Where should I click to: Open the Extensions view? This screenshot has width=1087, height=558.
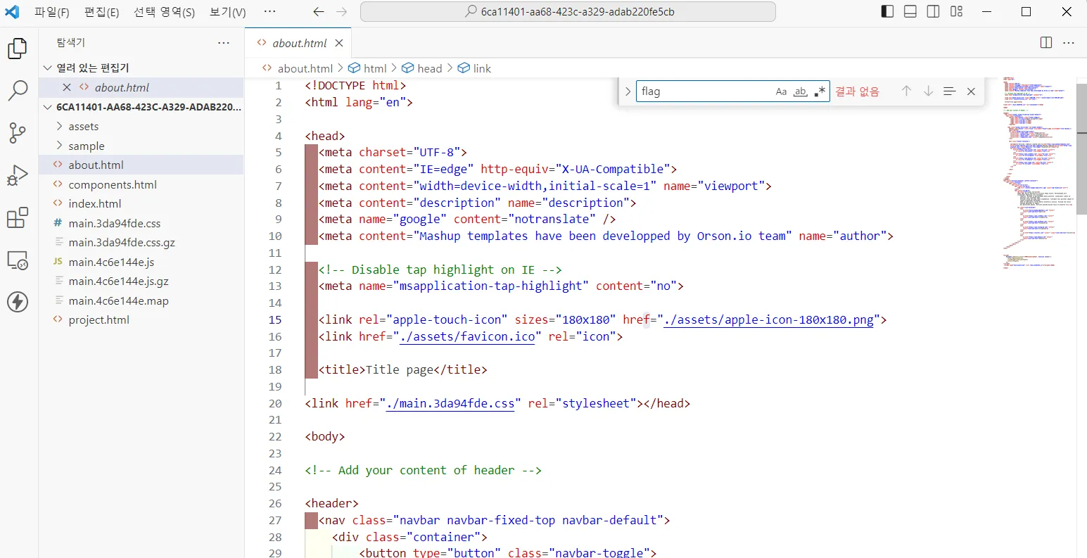pyautogui.click(x=18, y=218)
